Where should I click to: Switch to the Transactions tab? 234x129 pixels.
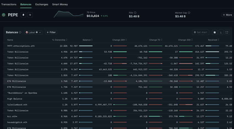[9, 4]
